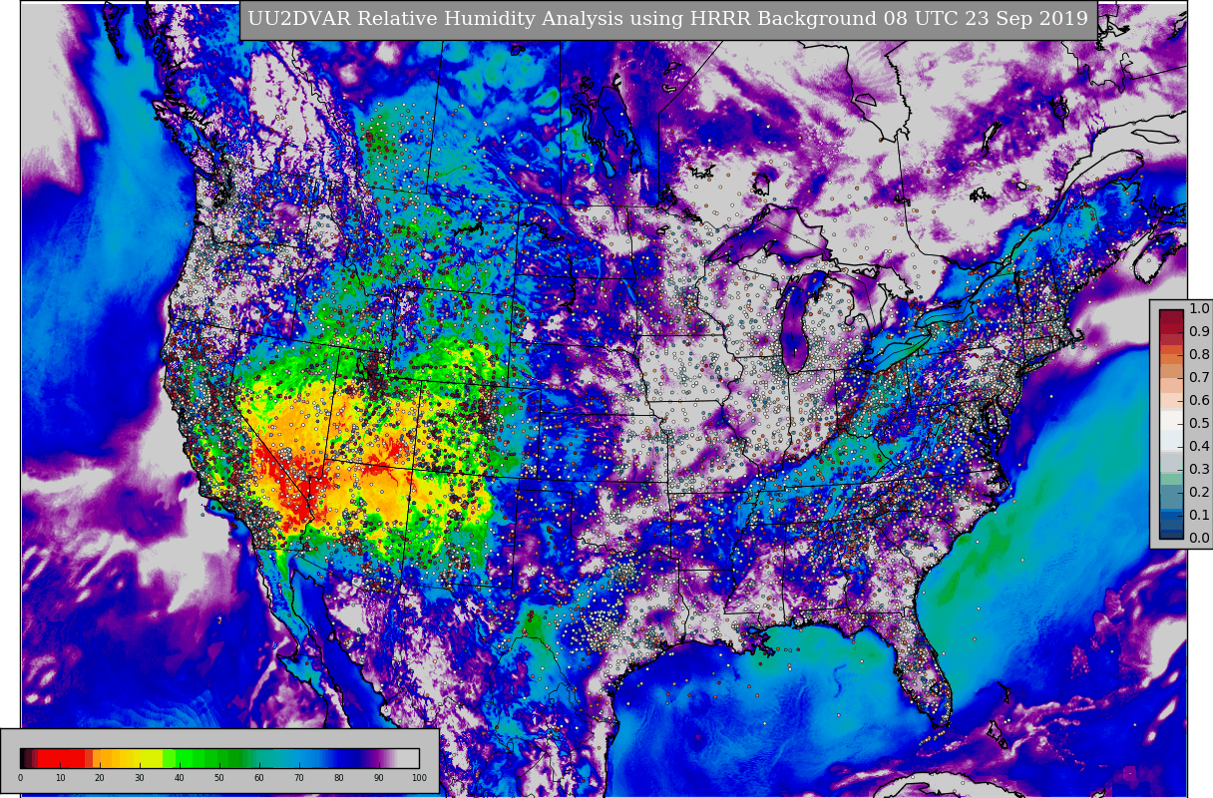Screen dimensions: 1213x798
Task: Pick the light gray end of humidity colorbar
Action: [409, 757]
